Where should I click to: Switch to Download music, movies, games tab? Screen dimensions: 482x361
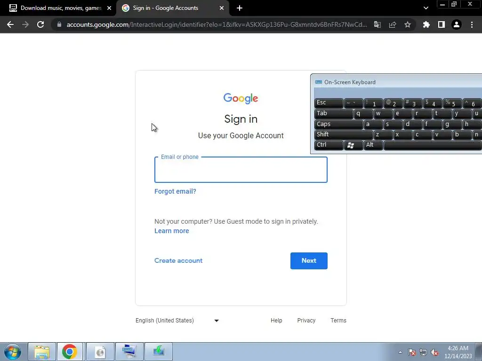[58, 8]
